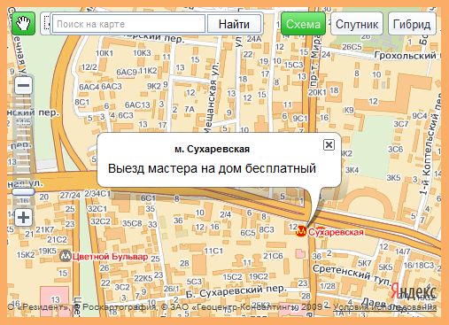Screen dimensions: 449x325
Task: Click building number 16/18С3
Action: point(419,265)
